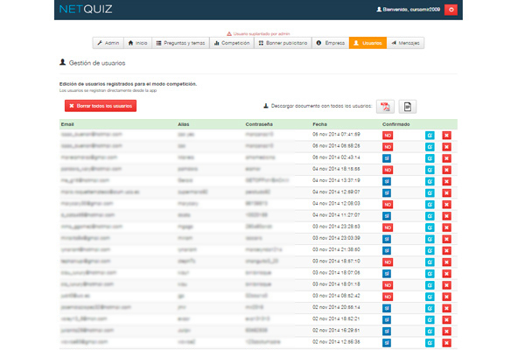Delete the user registered at 13:37:19
The image size is (525, 350).
446,181
